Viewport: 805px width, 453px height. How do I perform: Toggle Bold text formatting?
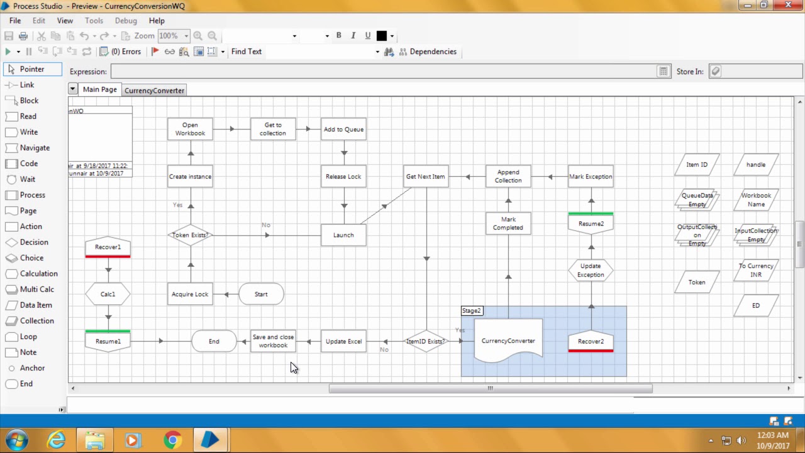pyautogui.click(x=339, y=36)
